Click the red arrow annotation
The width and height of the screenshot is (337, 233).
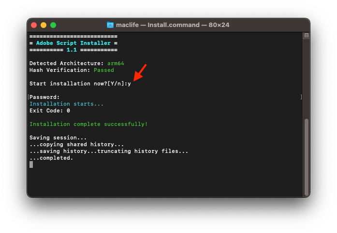pyautogui.click(x=139, y=72)
